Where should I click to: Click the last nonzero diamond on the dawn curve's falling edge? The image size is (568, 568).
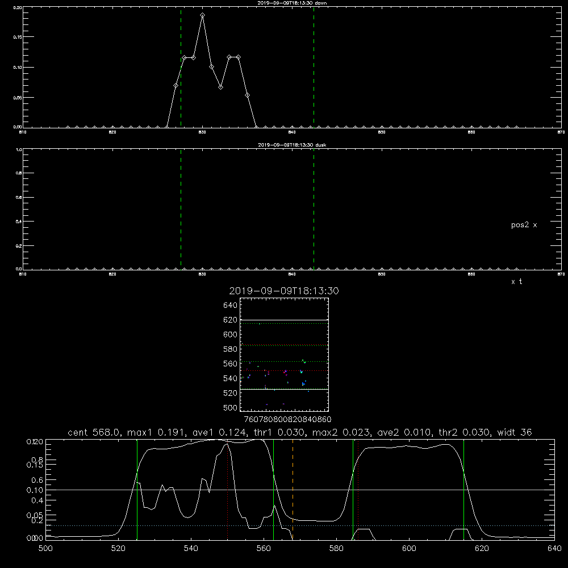[x=248, y=95]
